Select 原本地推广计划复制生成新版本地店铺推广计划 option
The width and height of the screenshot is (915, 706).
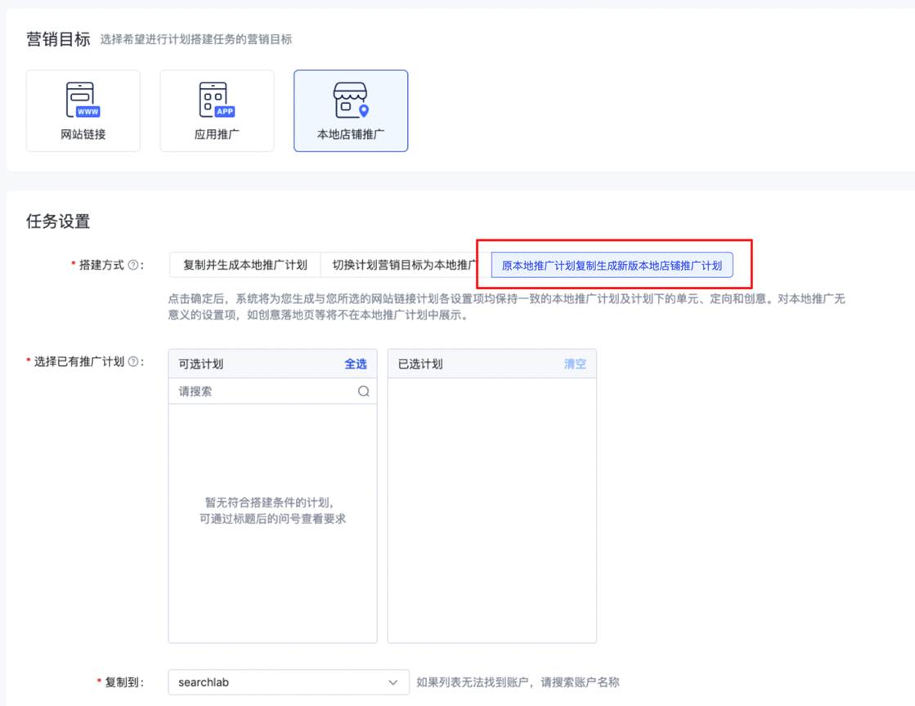[x=612, y=266]
